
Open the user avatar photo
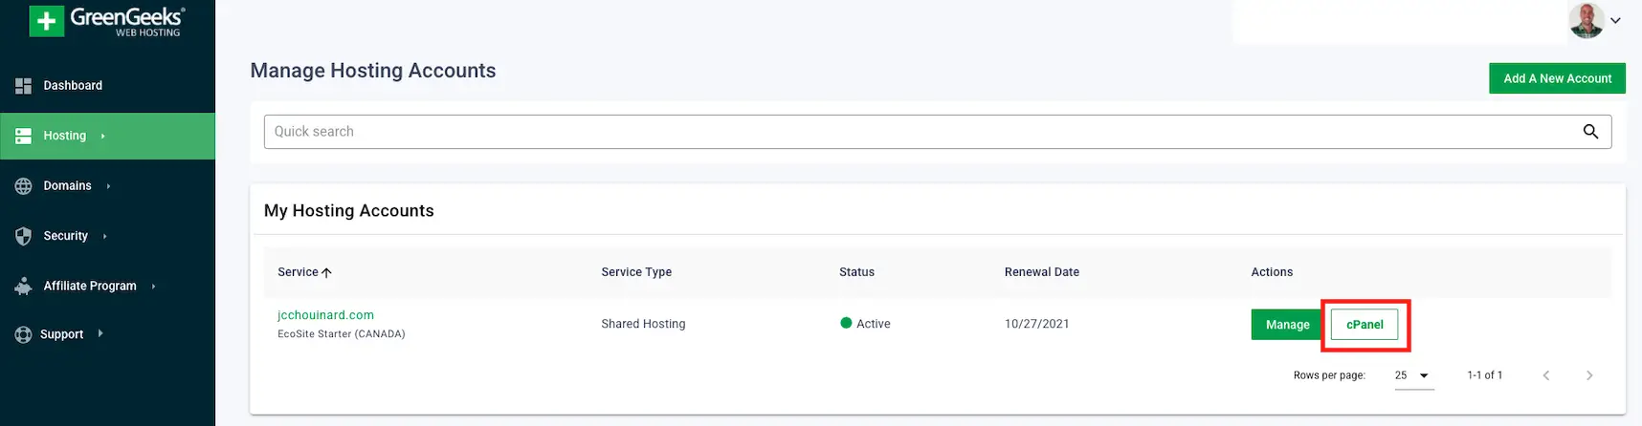[x=1587, y=20]
